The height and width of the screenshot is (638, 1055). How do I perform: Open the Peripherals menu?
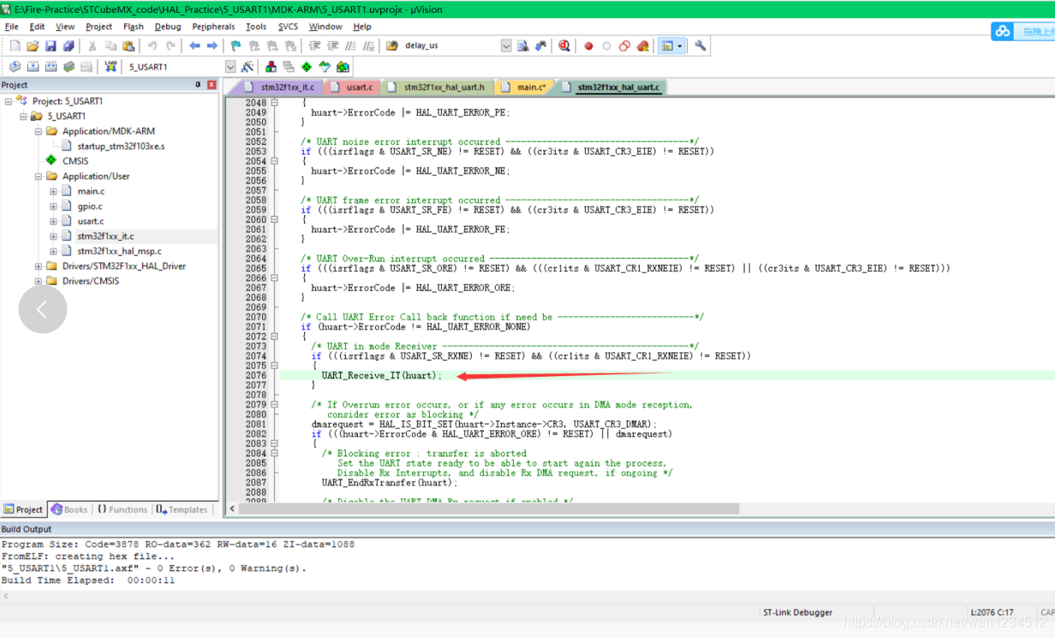click(x=213, y=27)
